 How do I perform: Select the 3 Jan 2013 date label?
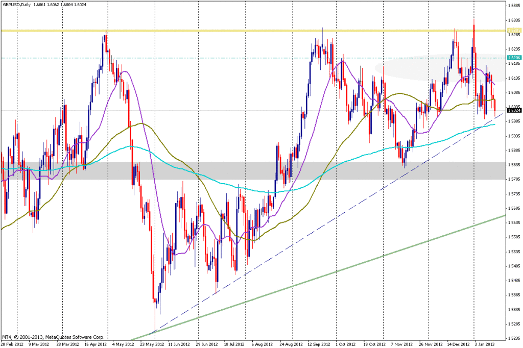tap(485, 344)
